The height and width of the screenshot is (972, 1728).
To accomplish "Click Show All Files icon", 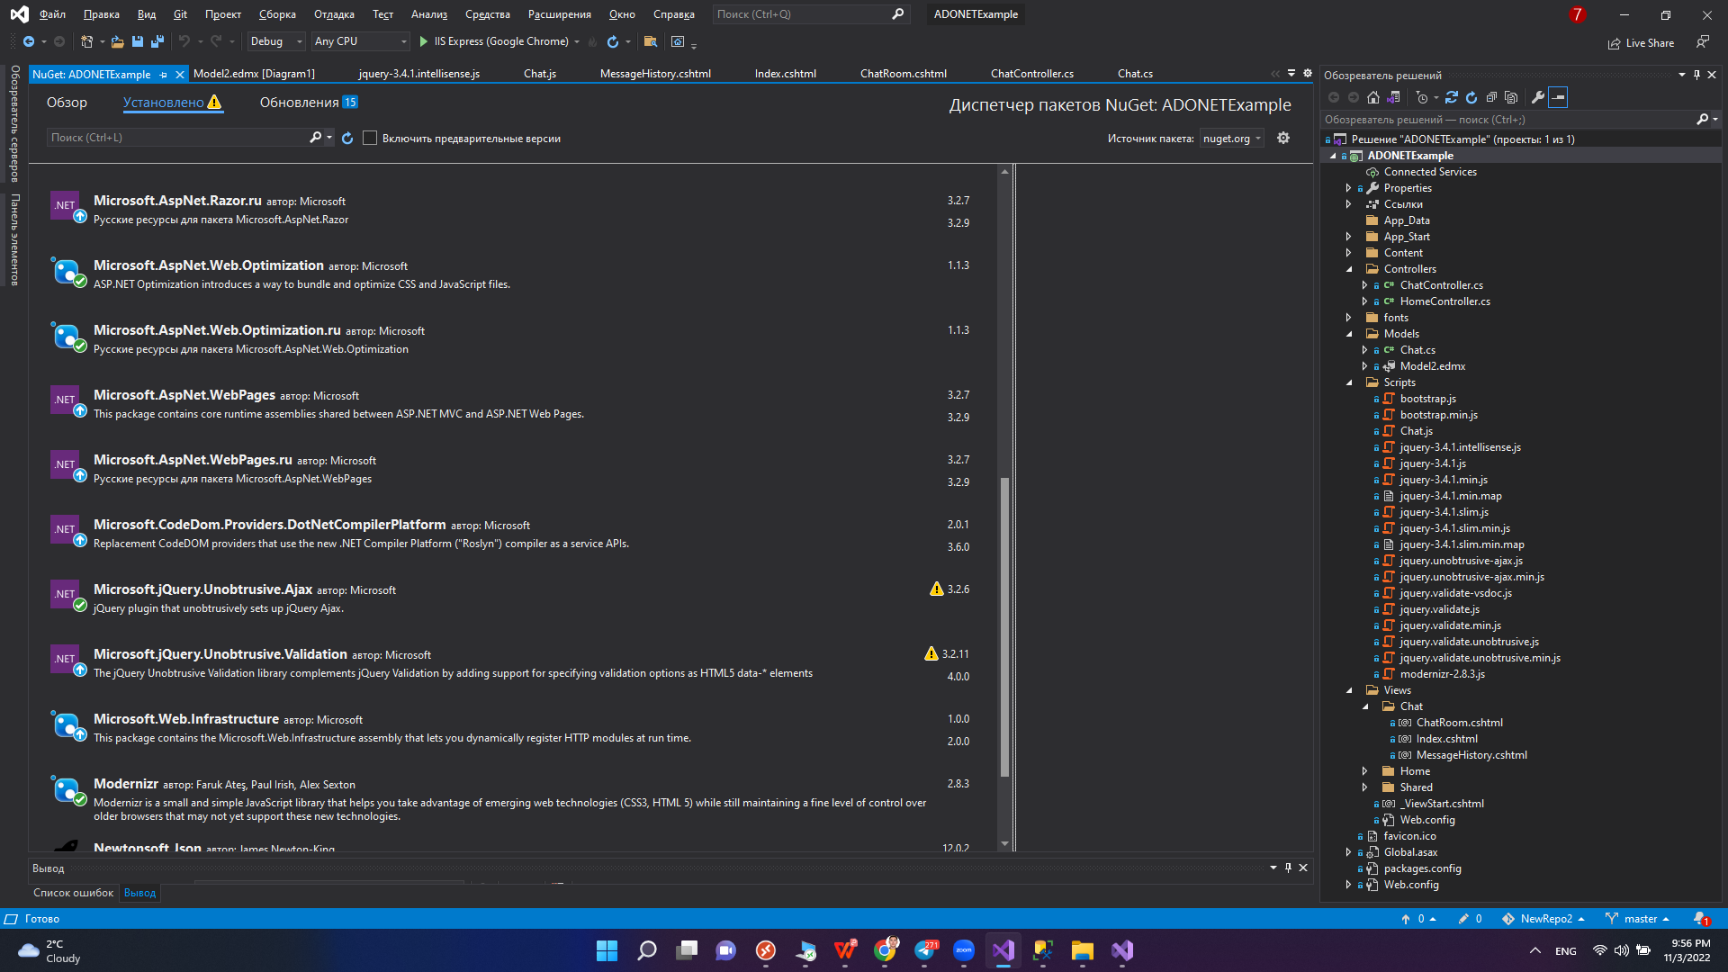I will [1511, 97].
